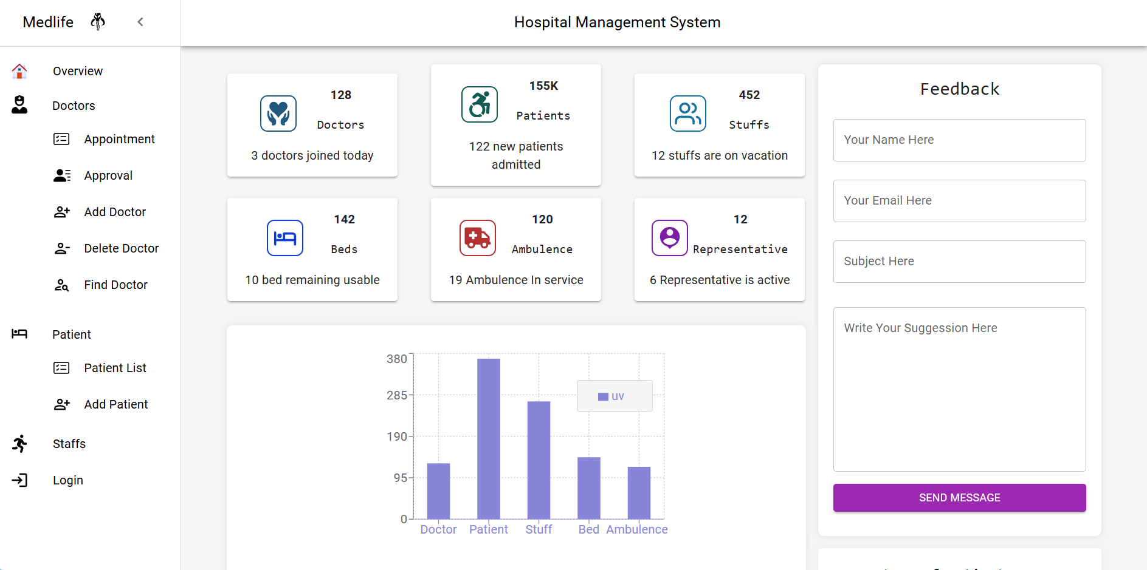1147x570 pixels.
Task: Click '19 Ambulence In service' text
Action: coord(516,280)
